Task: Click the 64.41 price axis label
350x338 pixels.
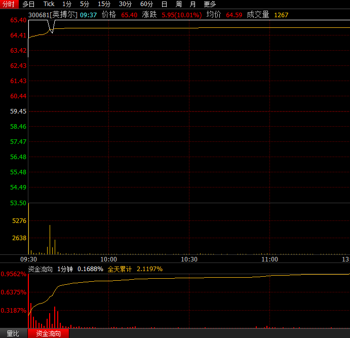Action: (x=18, y=35)
